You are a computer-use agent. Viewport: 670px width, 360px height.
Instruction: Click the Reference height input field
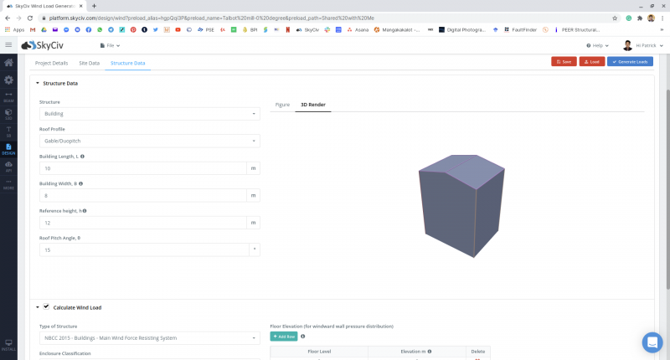coord(142,223)
